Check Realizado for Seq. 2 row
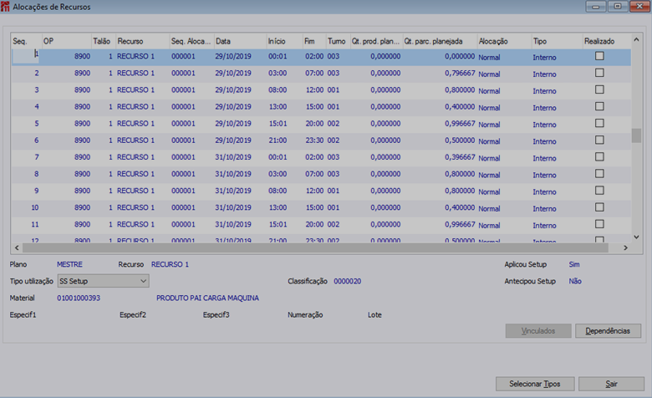652x398 pixels. pos(599,73)
